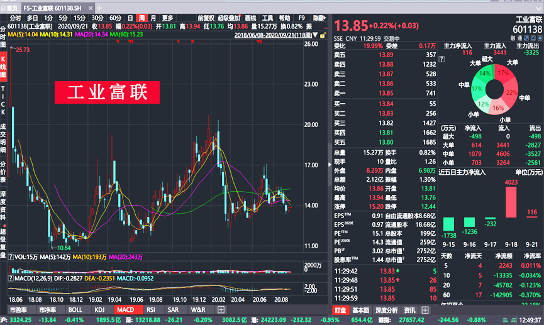Select the 30分 period
The image size is (544, 325).
pos(97,18)
